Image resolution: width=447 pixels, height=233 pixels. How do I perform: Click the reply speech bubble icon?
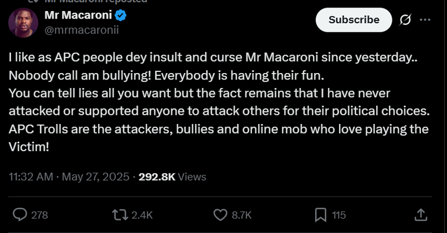(x=20, y=215)
